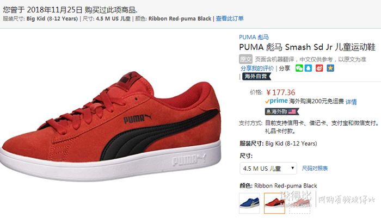Image resolution: width=381 pixels, height=218 pixels.
Task: Click the main red PUMA shoe image
Action: click(111, 126)
